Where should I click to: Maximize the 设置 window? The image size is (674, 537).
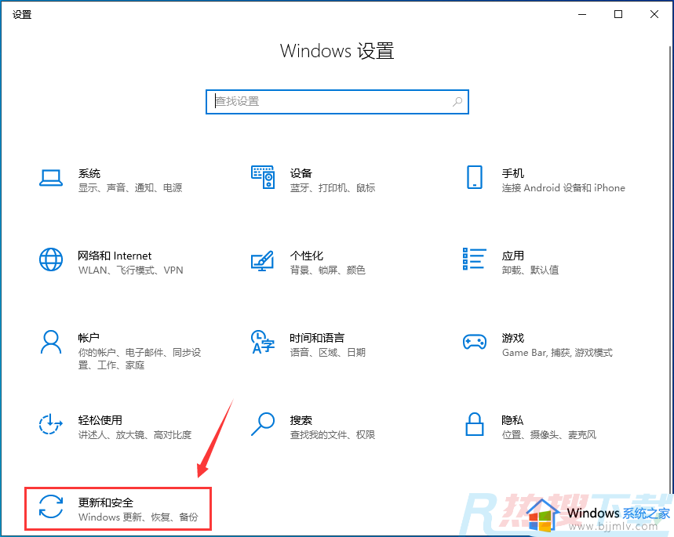pos(618,14)
